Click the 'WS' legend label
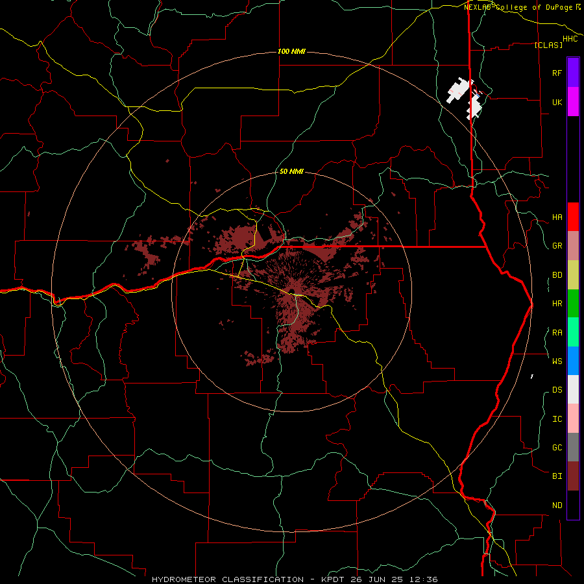Image resolution: width=584 pixels, height=584 pixels. tap(557, 361)
